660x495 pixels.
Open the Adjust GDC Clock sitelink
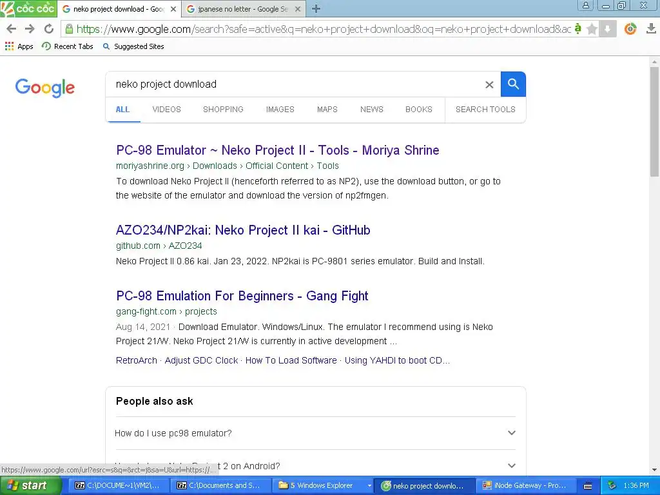tap(201, 360)
